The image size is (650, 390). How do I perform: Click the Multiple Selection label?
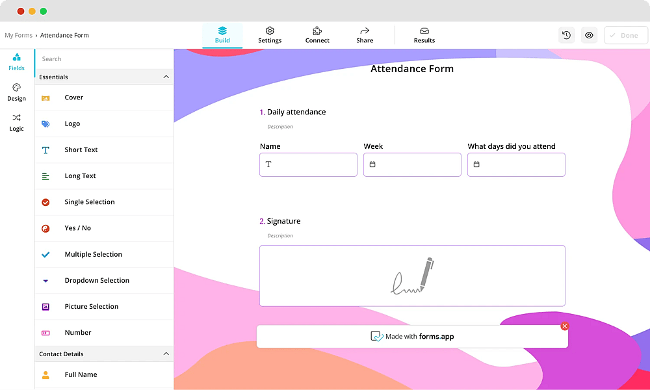[93, 254]
